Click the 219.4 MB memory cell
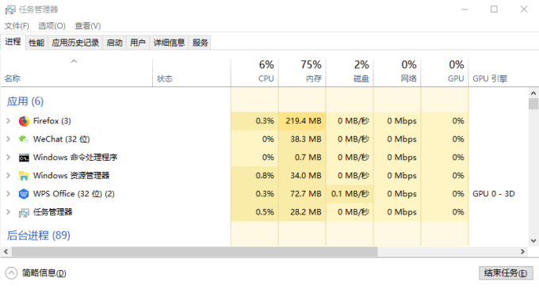This screenshot has width=539, height=289. click(x=302, y=121)
